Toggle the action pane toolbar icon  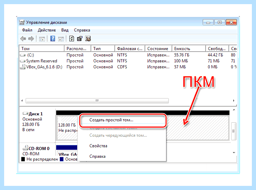pyautogui.click(x=61, y=39)
